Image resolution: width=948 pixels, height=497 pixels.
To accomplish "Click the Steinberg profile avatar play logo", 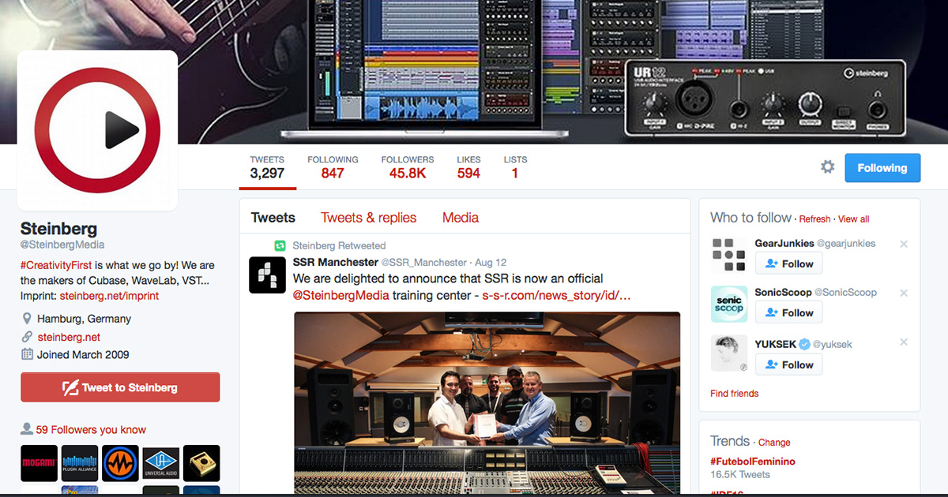I will point(97,130).
